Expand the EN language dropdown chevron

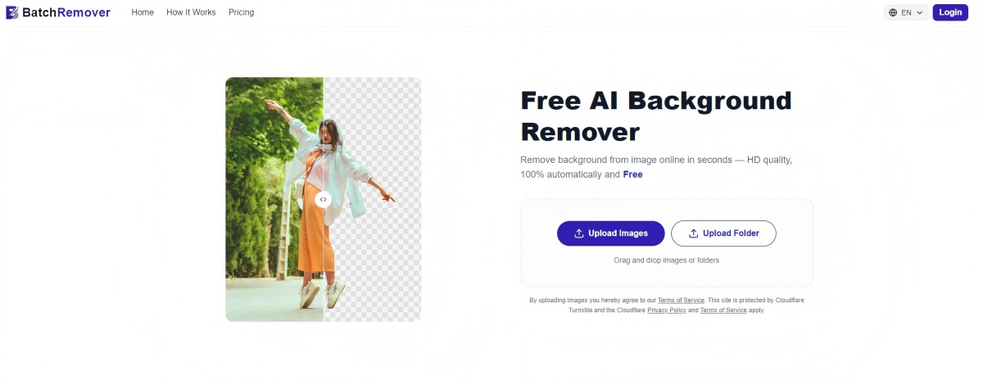920,12
